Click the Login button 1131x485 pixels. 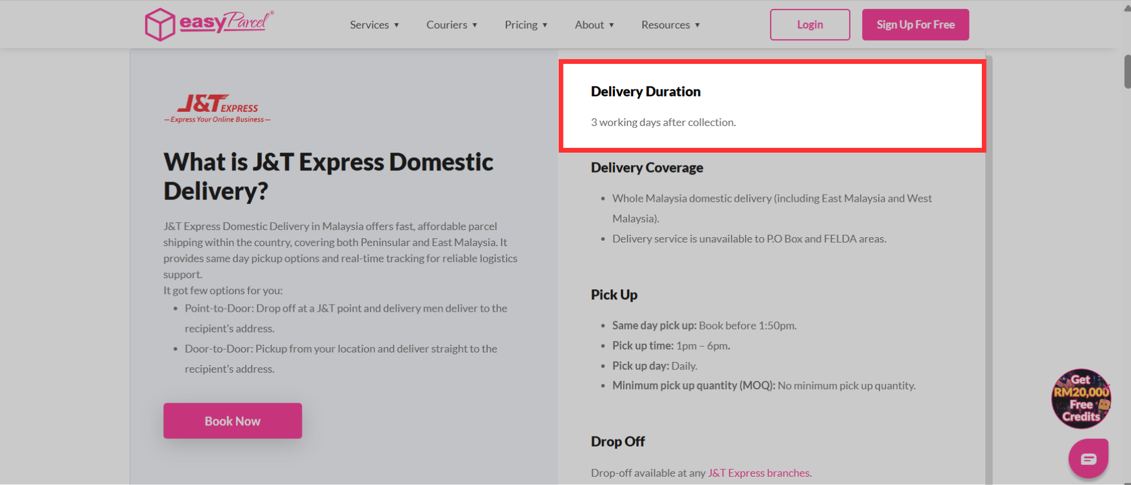(810, 25)
